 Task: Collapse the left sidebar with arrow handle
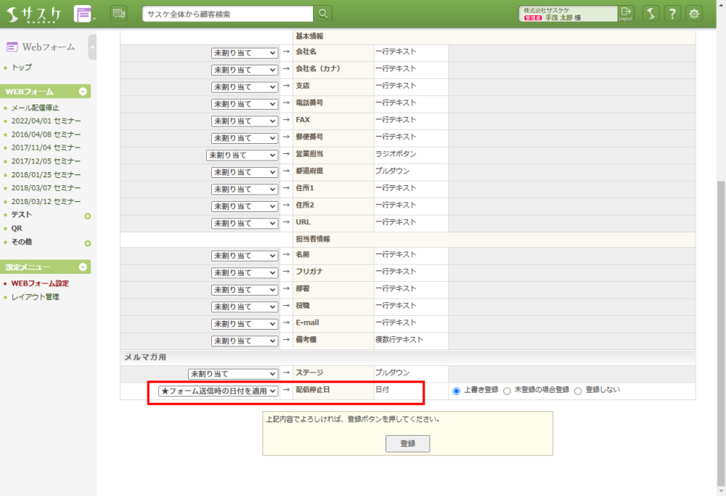92,46
